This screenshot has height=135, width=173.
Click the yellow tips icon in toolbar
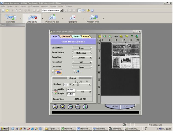tap(88, 10)
